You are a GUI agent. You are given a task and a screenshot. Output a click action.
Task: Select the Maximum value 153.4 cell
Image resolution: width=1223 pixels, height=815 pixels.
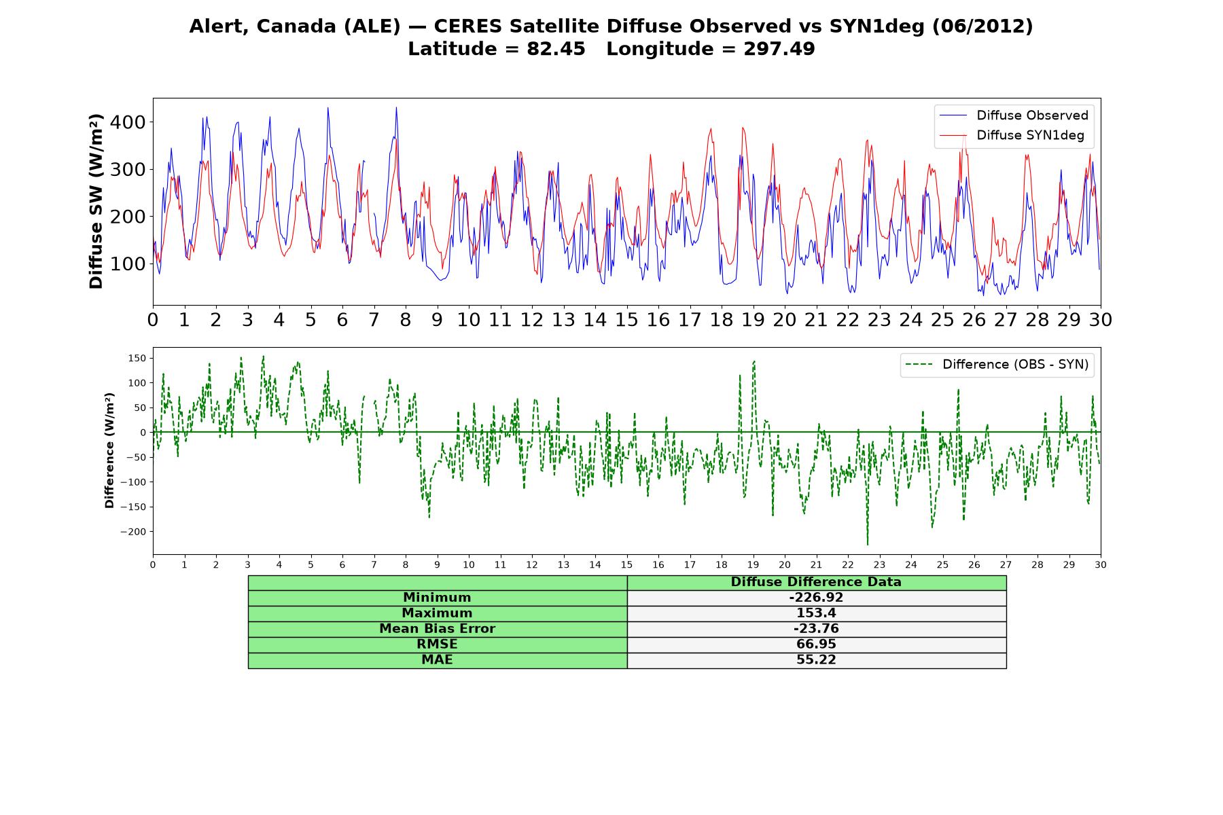point(816,613)
